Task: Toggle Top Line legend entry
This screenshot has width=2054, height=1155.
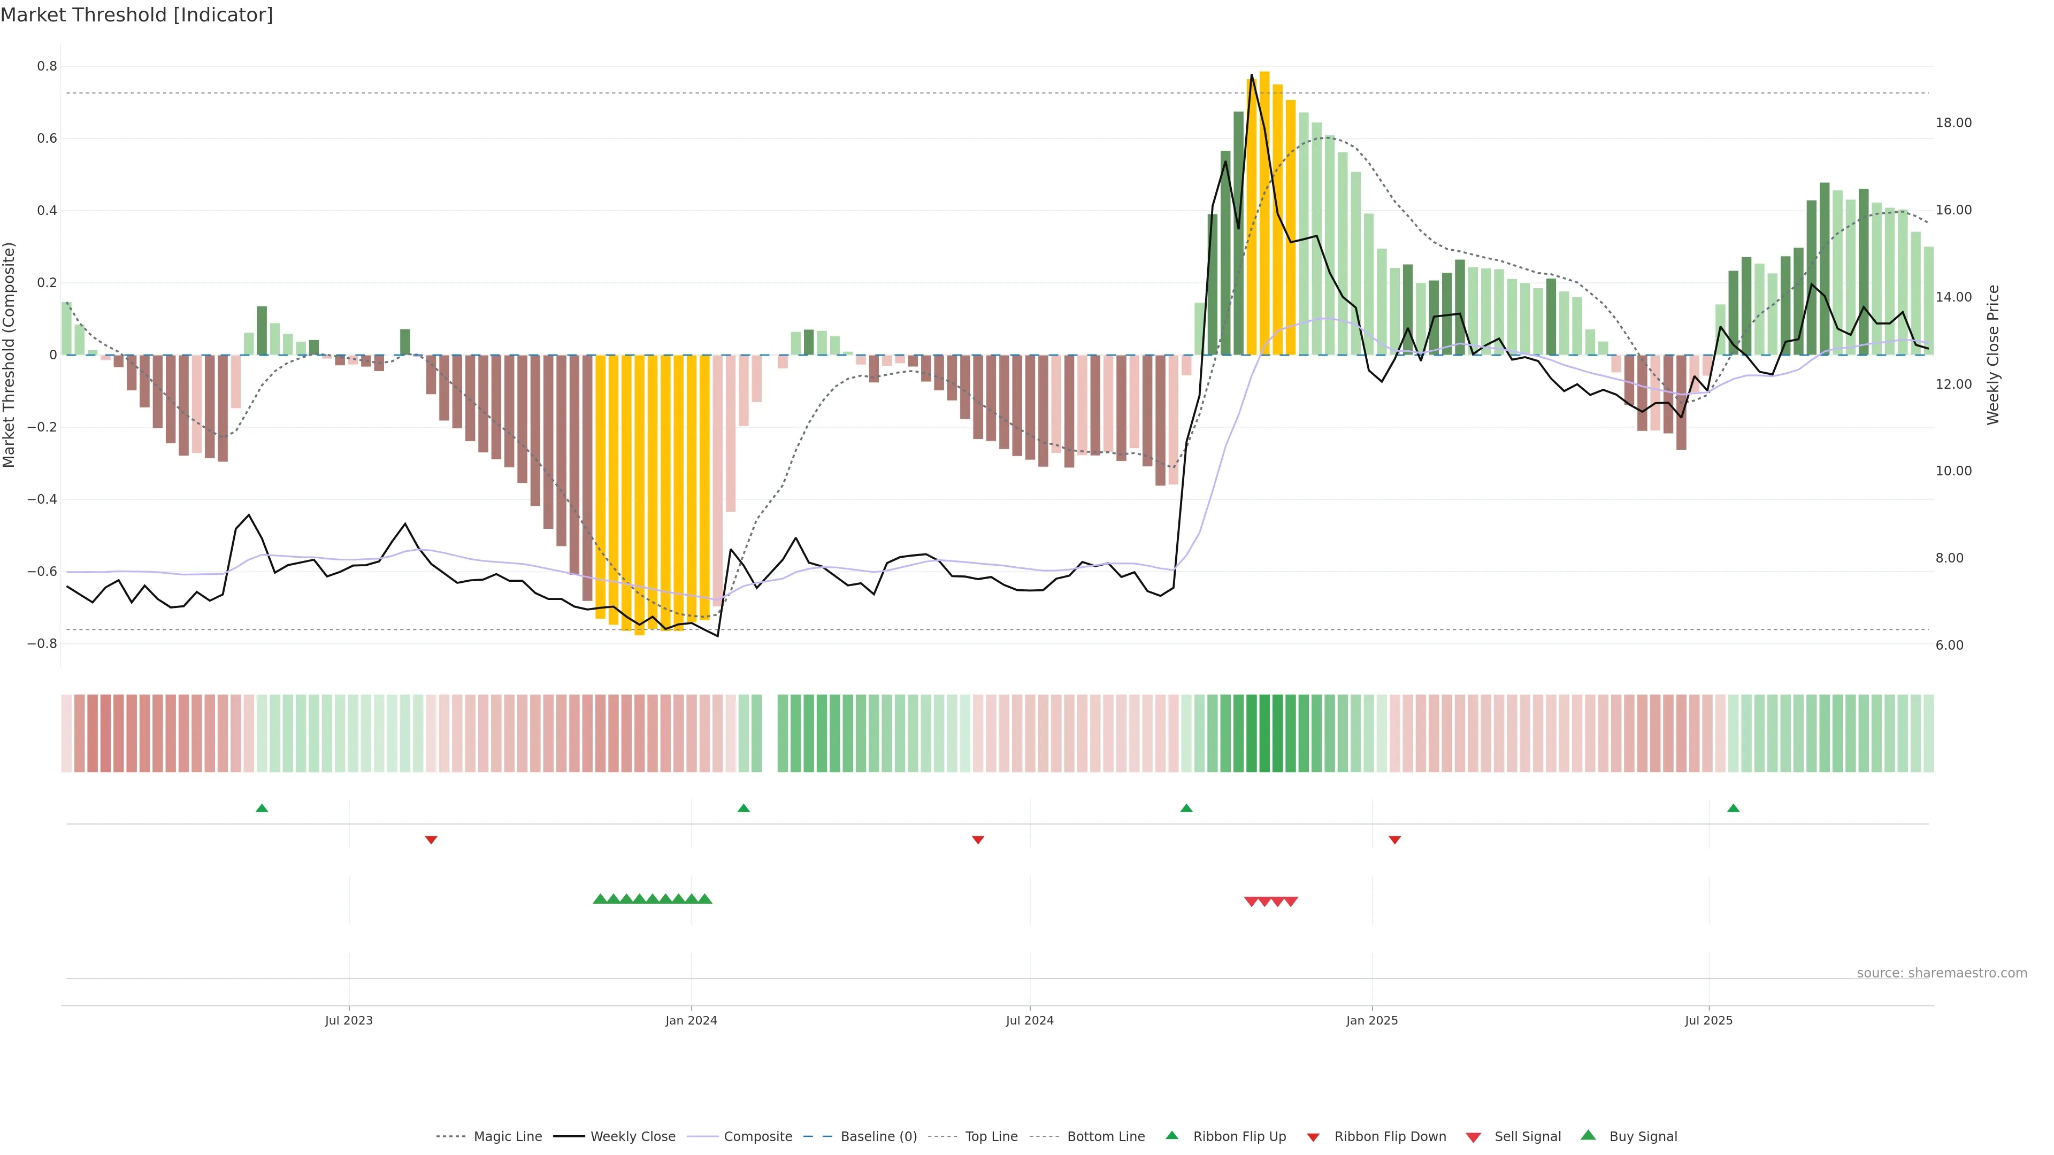Action: point(991,1137)
